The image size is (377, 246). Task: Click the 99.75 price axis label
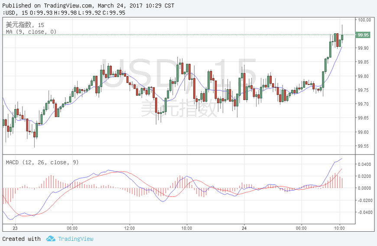point(363,90)
